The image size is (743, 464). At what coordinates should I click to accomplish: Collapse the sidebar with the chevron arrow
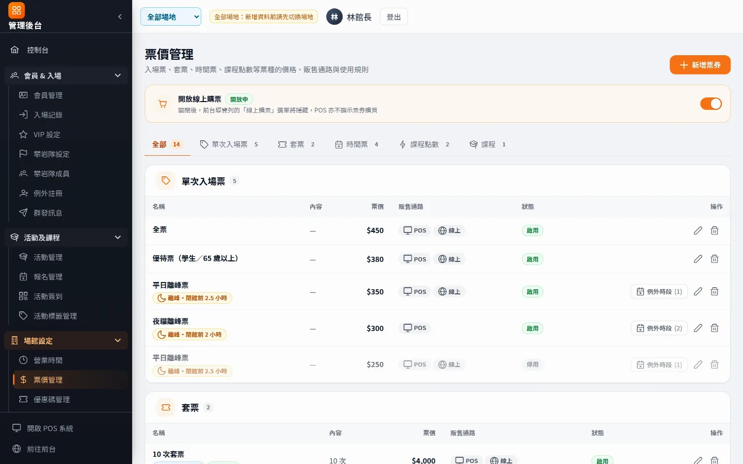120,16
